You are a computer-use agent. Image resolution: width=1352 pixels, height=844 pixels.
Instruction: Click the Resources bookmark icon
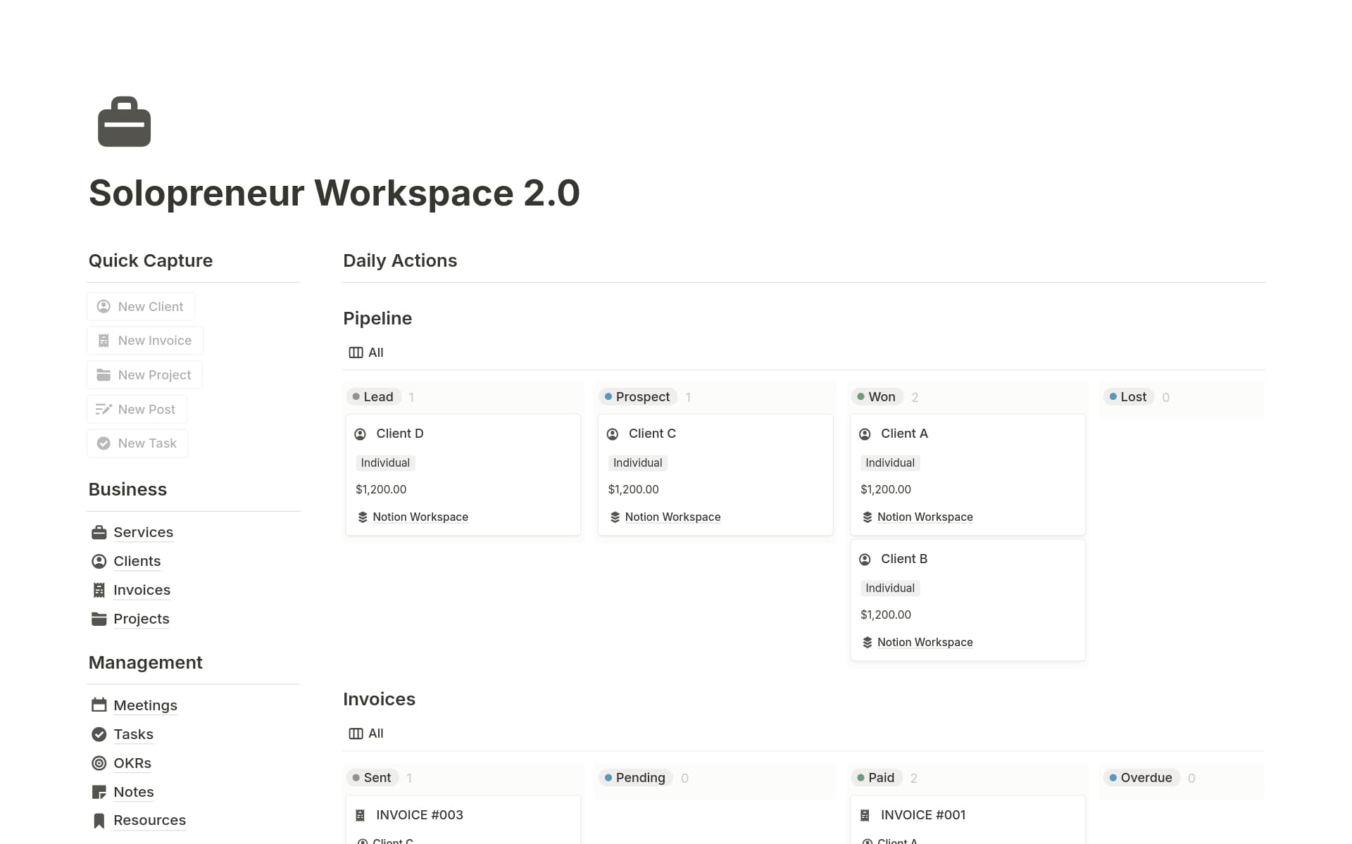99,820
